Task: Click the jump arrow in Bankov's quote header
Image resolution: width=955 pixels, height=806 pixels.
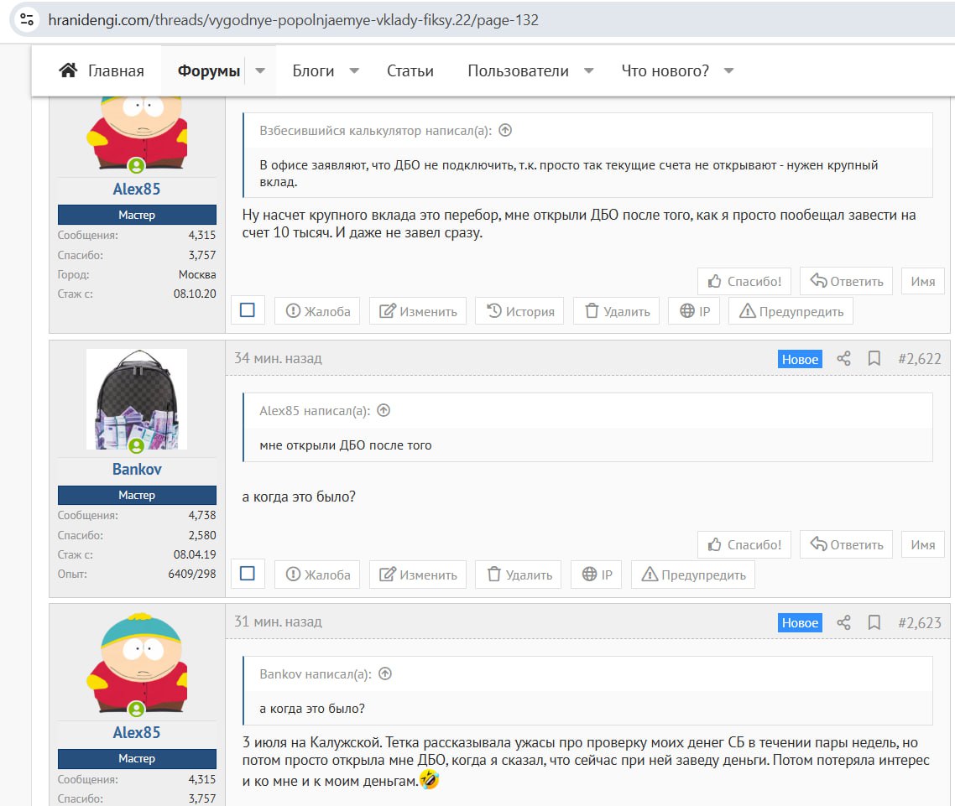Action: 385,674
